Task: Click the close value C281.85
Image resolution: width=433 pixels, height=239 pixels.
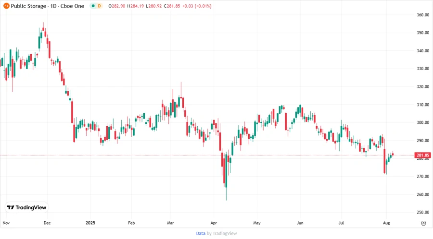Action: pos(172,6)
